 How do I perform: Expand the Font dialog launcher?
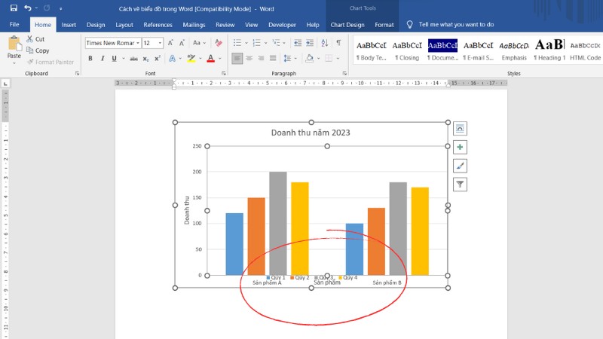(x=223, y=73)
